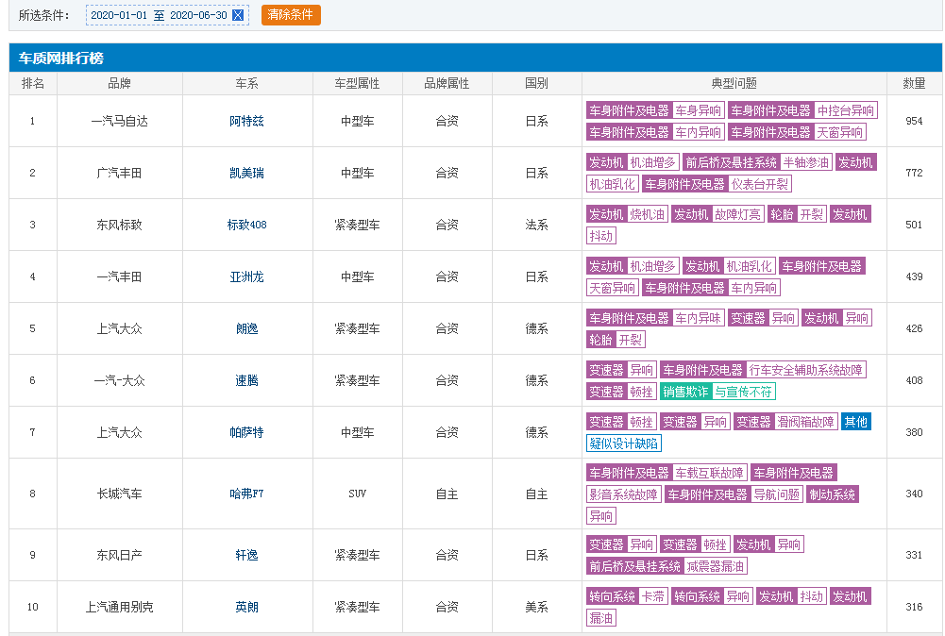945x636 pixels.
Task: Click the 品牌 column header
Action: (119, 83)
